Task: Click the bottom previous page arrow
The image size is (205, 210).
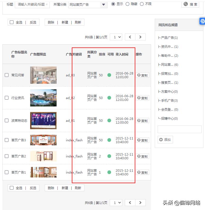Action: (x=130, y=203)
